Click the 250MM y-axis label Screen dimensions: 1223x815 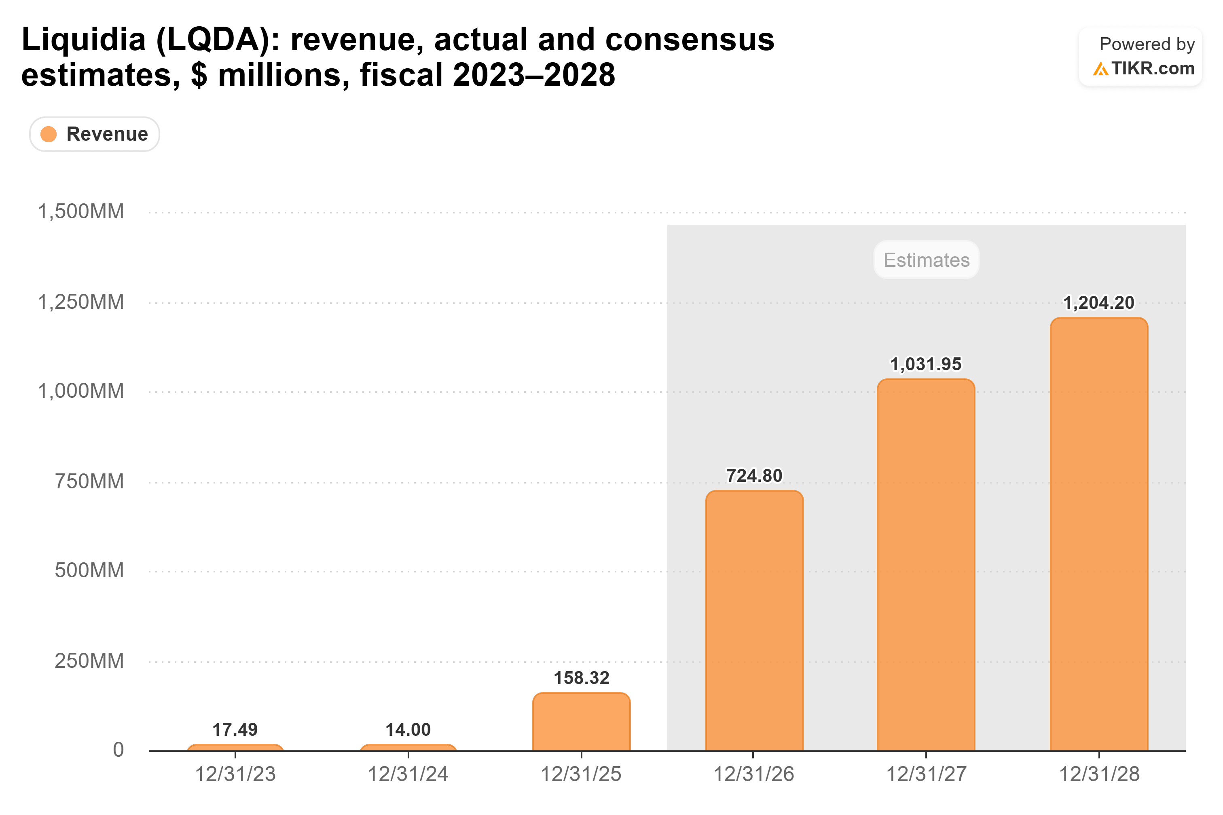(x=89, y=661)
